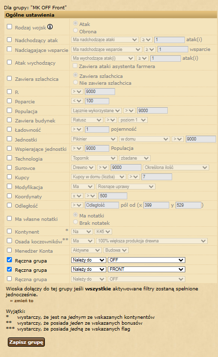Tick the Zawiera szlachcica checkbox
The image size is (218, 357).
pyautogui.click(x=9, y=78)
